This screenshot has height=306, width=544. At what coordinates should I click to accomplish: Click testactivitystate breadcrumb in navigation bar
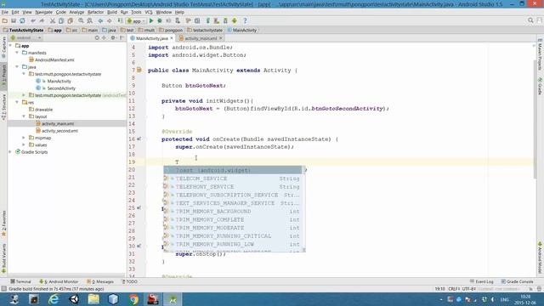pyautogui.click(x=205, y=31)
